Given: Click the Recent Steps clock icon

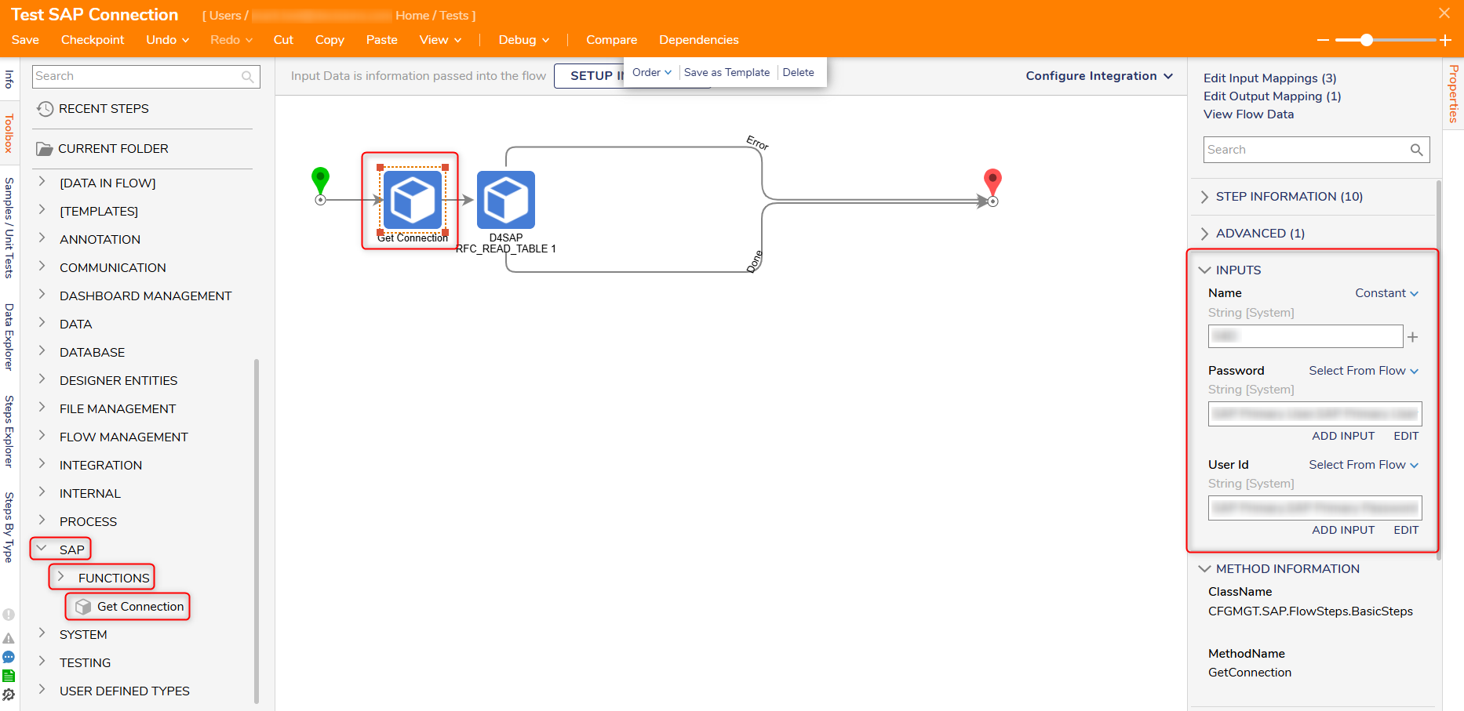Looking at the screenshot, I should click(46, 109).
